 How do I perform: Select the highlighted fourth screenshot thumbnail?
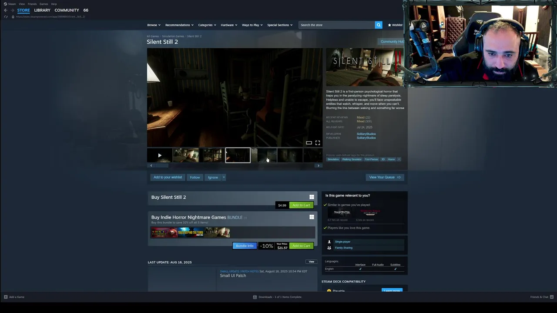coord(238,155)
